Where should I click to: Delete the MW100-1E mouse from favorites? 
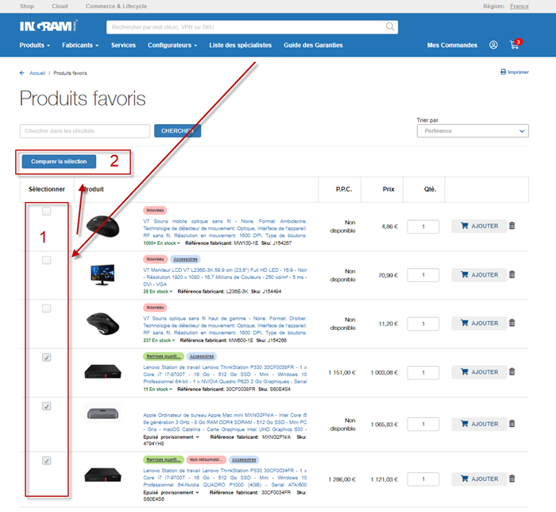point(512,226)
